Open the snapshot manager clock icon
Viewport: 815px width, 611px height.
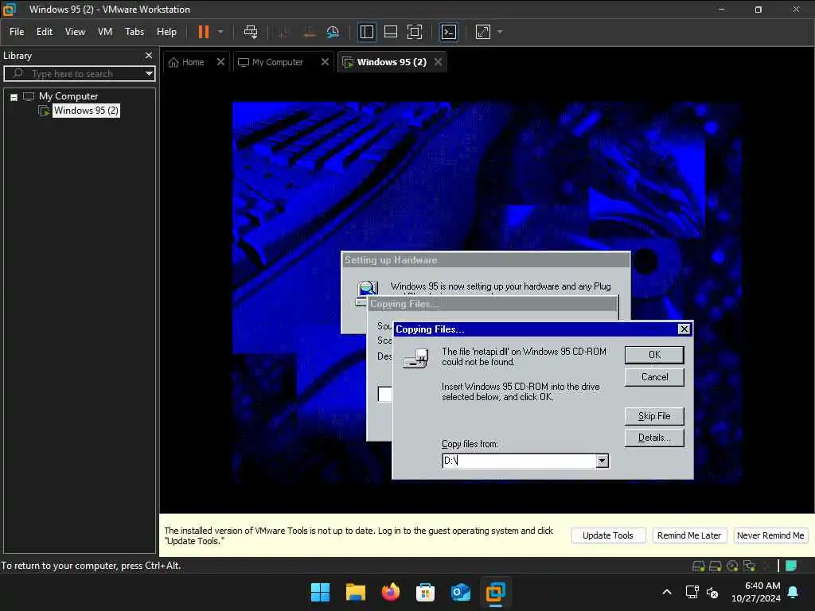click(x=333, y=32)
